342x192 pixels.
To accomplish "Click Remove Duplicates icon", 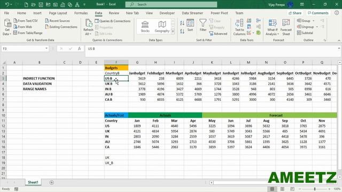I will click(x=249, y=27).
